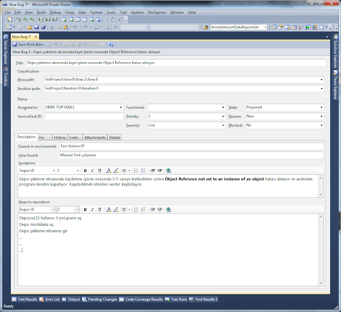The width and height of the screenshot is (341, 312).
Task: Open the Severity dropdown
Action: pos(223,125)
